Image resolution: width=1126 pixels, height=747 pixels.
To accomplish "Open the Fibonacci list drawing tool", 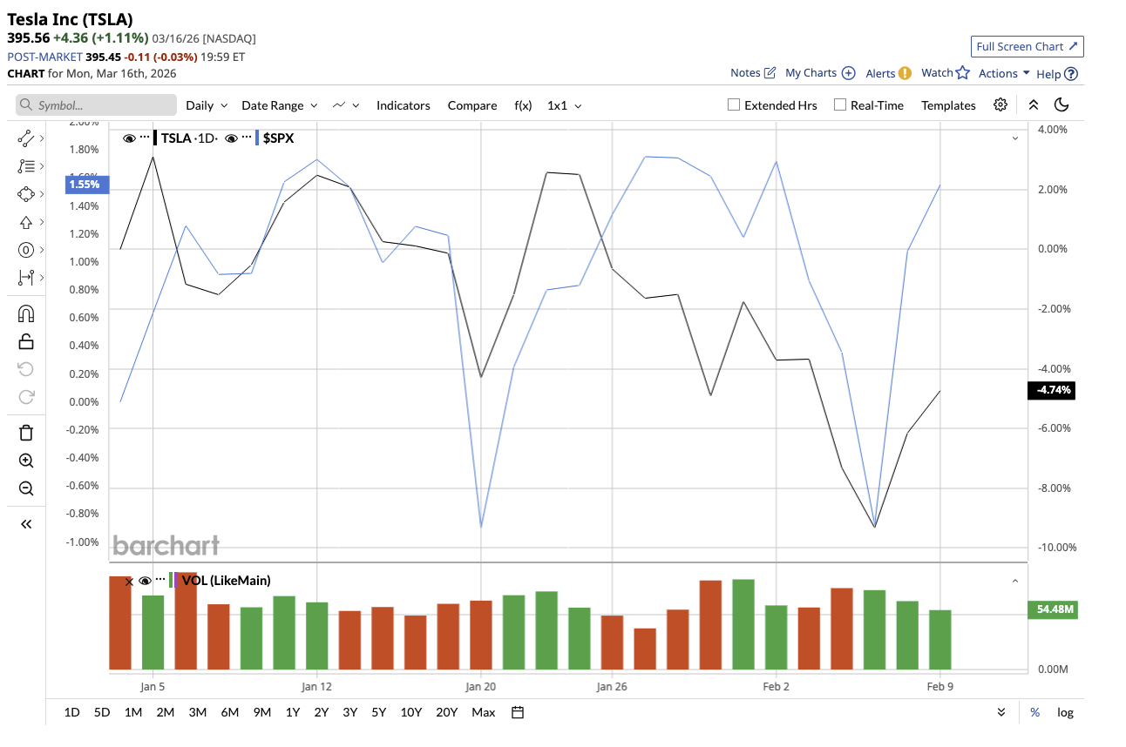I will click(x=25, y=166).
